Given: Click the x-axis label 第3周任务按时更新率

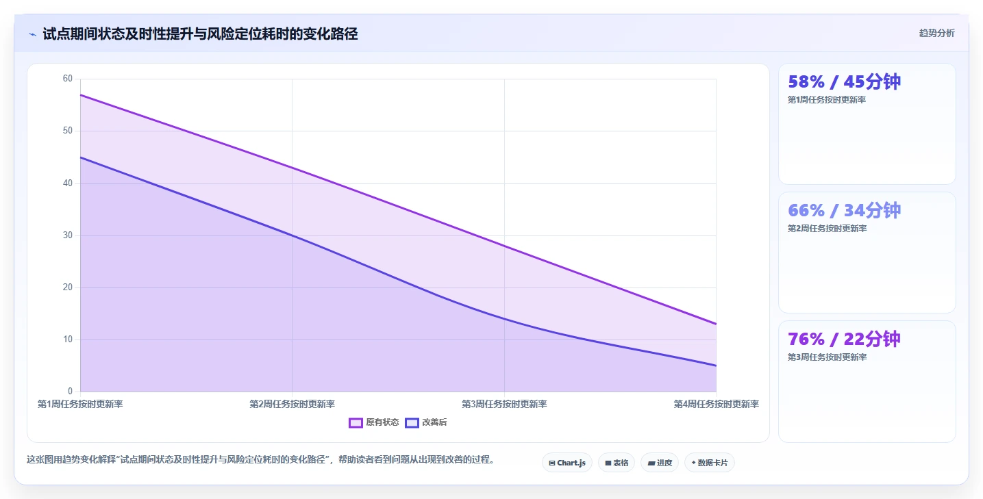Looking at the screenshot, I should (x=504, y=404).
